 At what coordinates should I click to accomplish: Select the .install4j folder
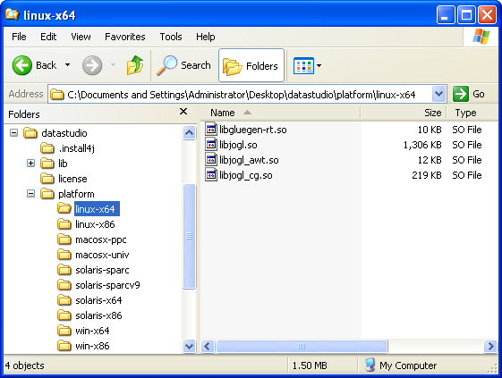pos(76,148)
